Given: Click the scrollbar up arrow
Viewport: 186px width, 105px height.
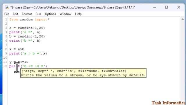Looking at the screenshot, I should pyautogui.click(x=183, y=19).
